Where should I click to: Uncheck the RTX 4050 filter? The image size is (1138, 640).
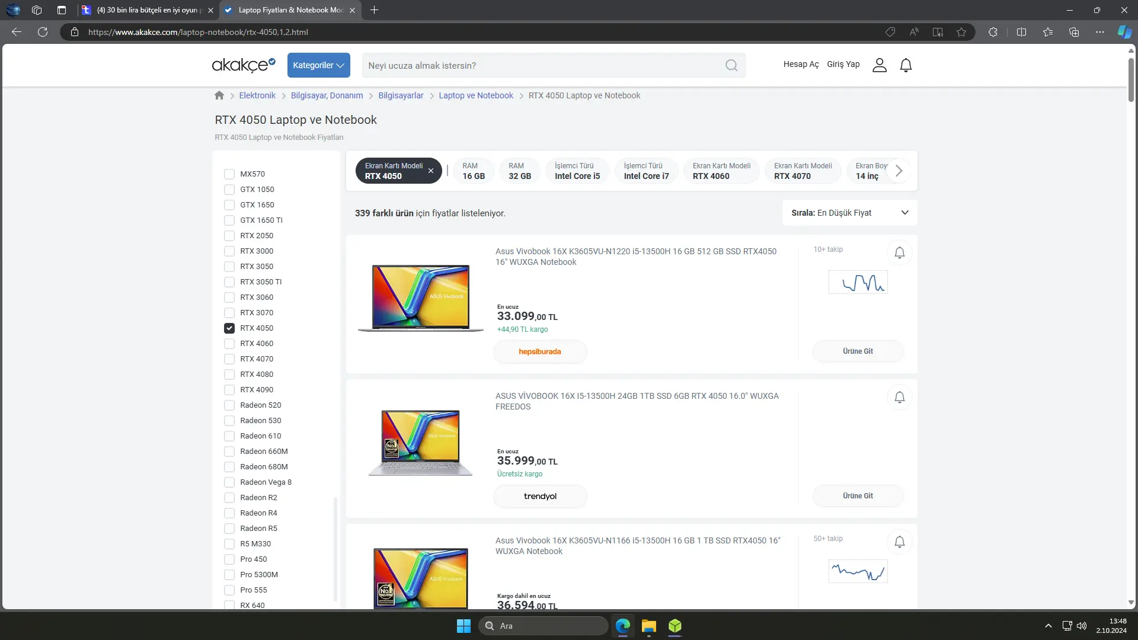[x=229, y=328]
